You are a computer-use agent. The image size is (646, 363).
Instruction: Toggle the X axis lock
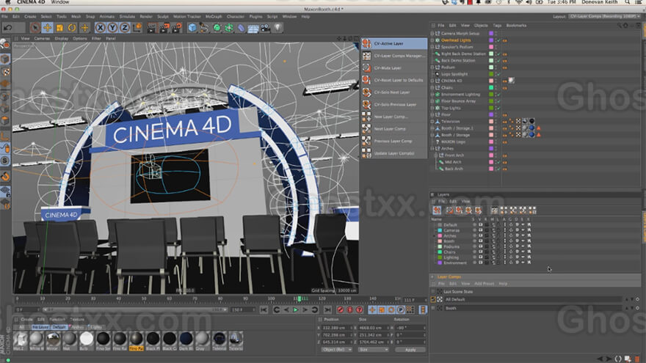point(100,28)
